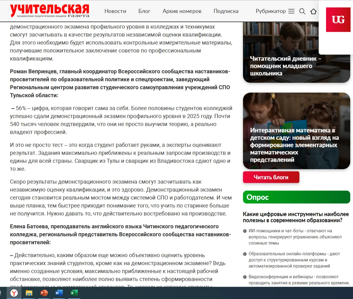The width and height of the screenshot is (353, 299).
Task: Choose Образовательные онлайн-платформы poll option
Action: click(245, 254)
